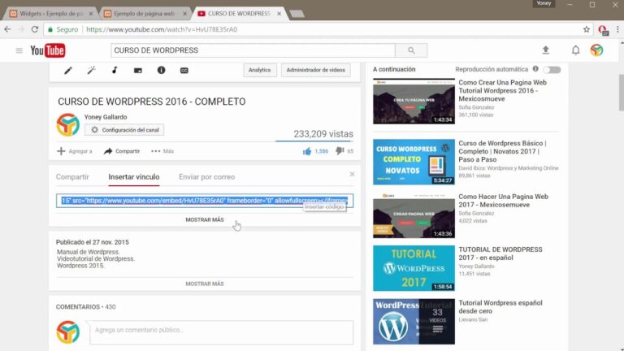This screenshot has height=351, width=624.
Task: Open the magic wand enhancements tool
Action: [92, 71]
